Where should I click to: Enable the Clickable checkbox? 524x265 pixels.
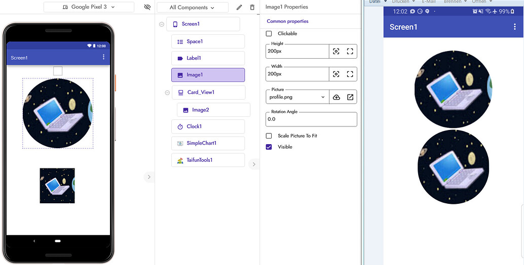coord(269,33)
